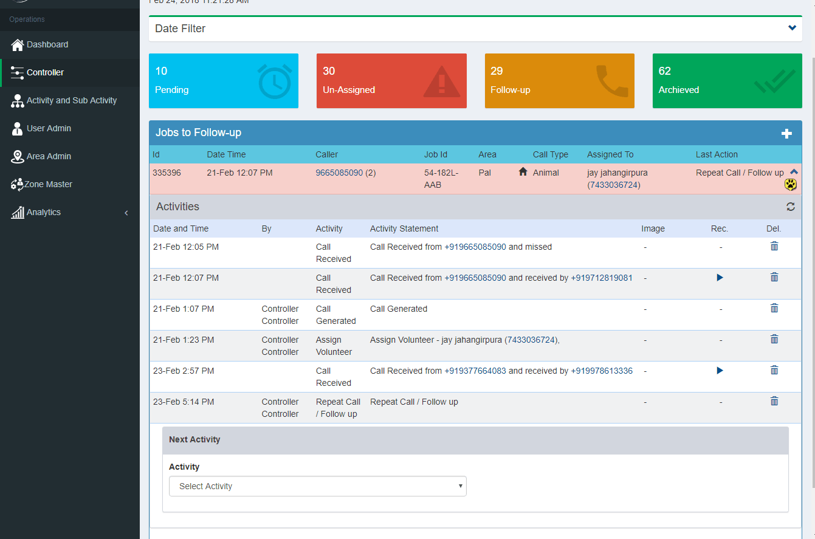815x539 pixels.
Task: Click receiver number +919978613336
Action: click(x=602, y=371)
